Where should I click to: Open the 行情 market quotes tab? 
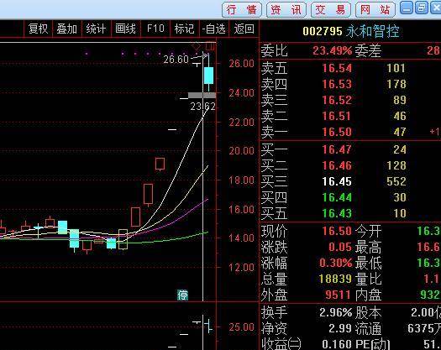coord(242,10)
